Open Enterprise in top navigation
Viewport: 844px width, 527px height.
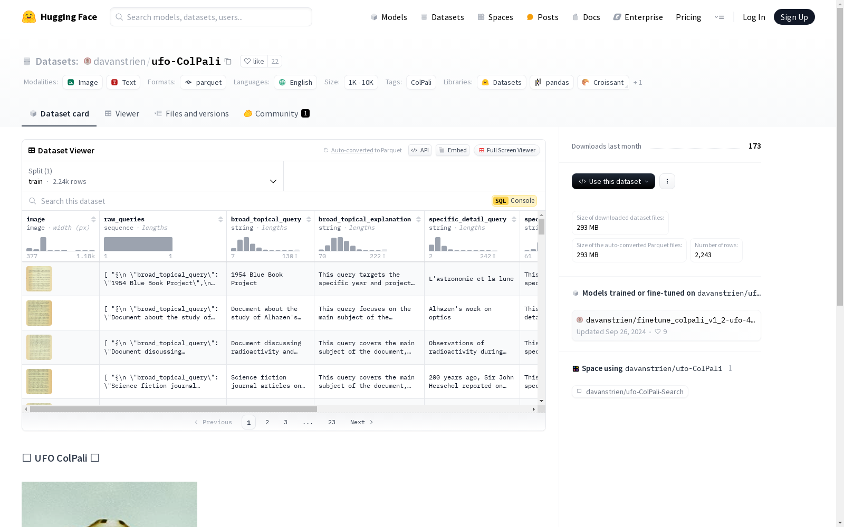pyautogui.click(x=638, y=17)
